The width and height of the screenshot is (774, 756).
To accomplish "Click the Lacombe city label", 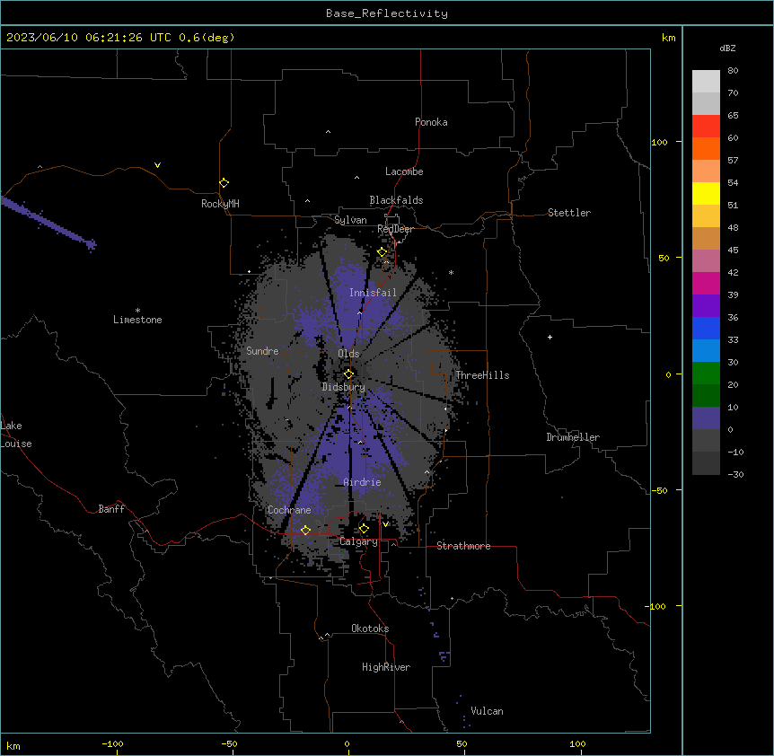I will [x=404, y=171].
